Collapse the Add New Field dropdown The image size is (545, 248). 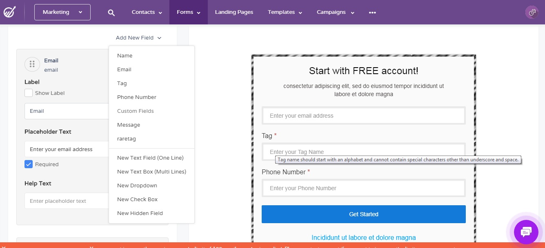point(138,38)
